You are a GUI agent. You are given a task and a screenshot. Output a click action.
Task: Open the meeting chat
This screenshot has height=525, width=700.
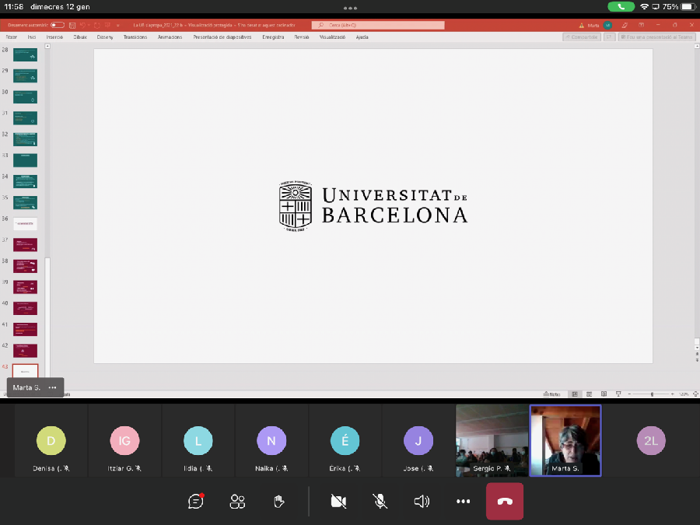tap(196, 502)
